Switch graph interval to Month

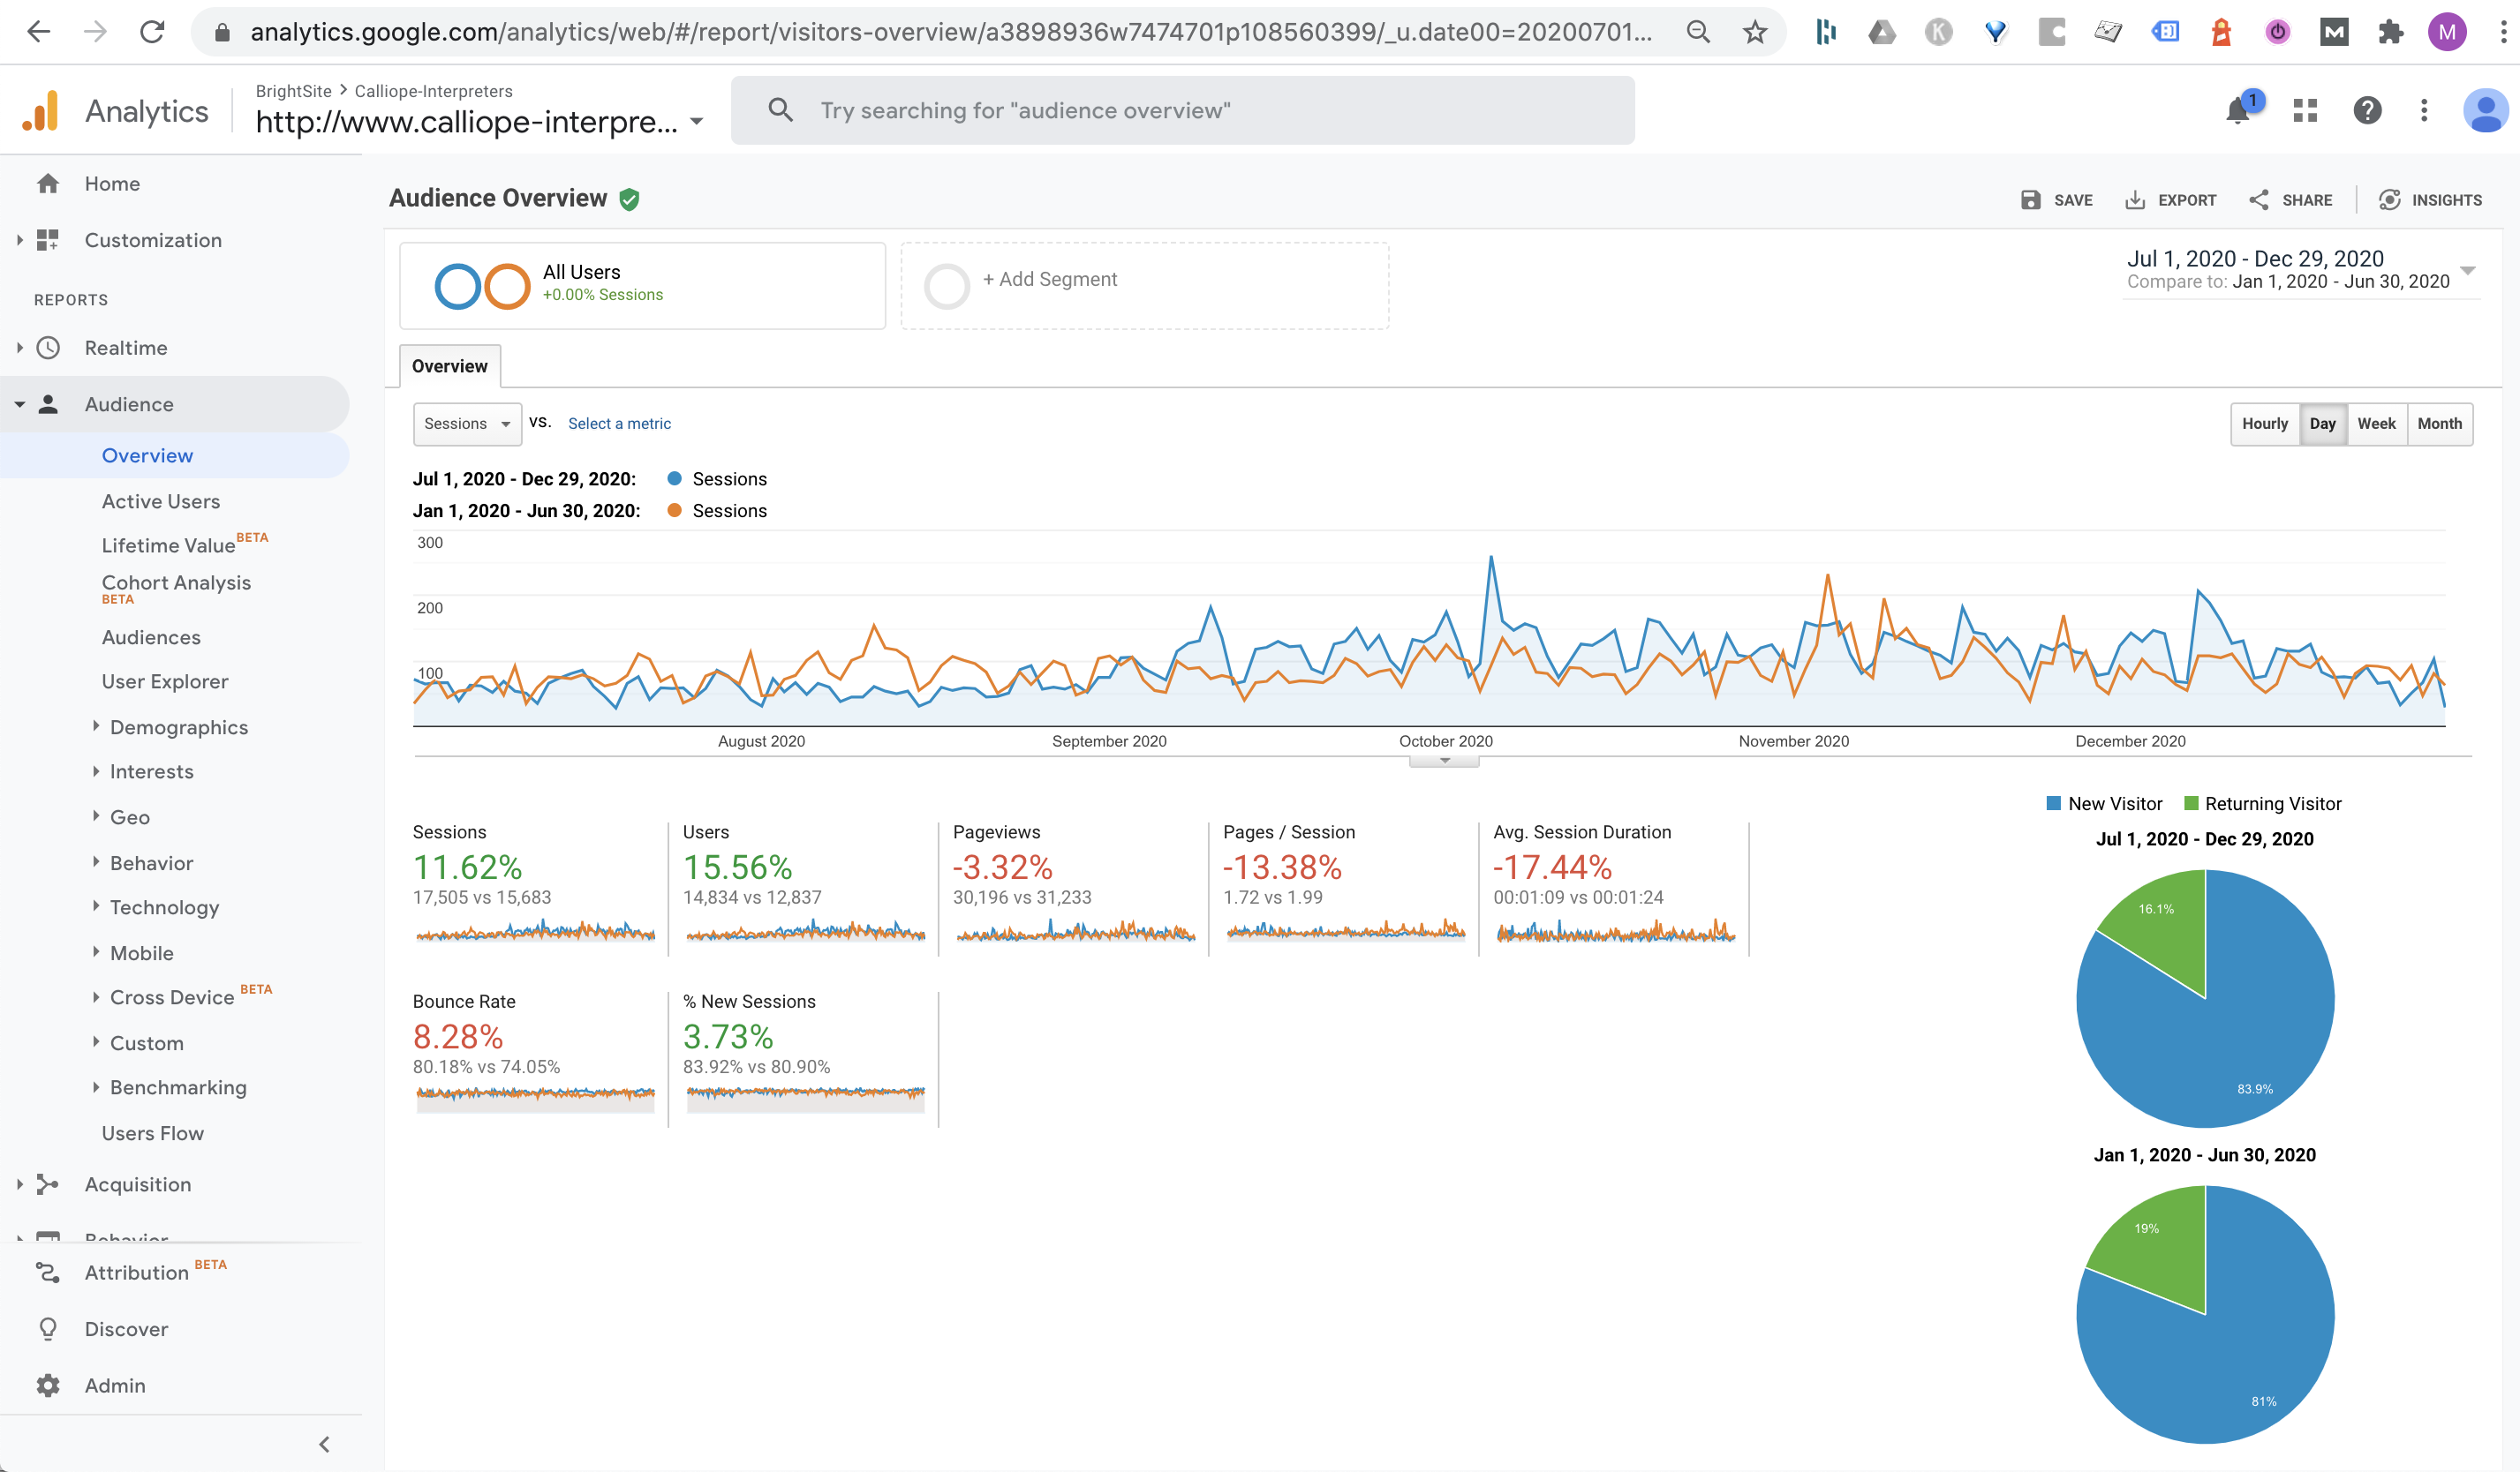click(x=2439, y=424)
